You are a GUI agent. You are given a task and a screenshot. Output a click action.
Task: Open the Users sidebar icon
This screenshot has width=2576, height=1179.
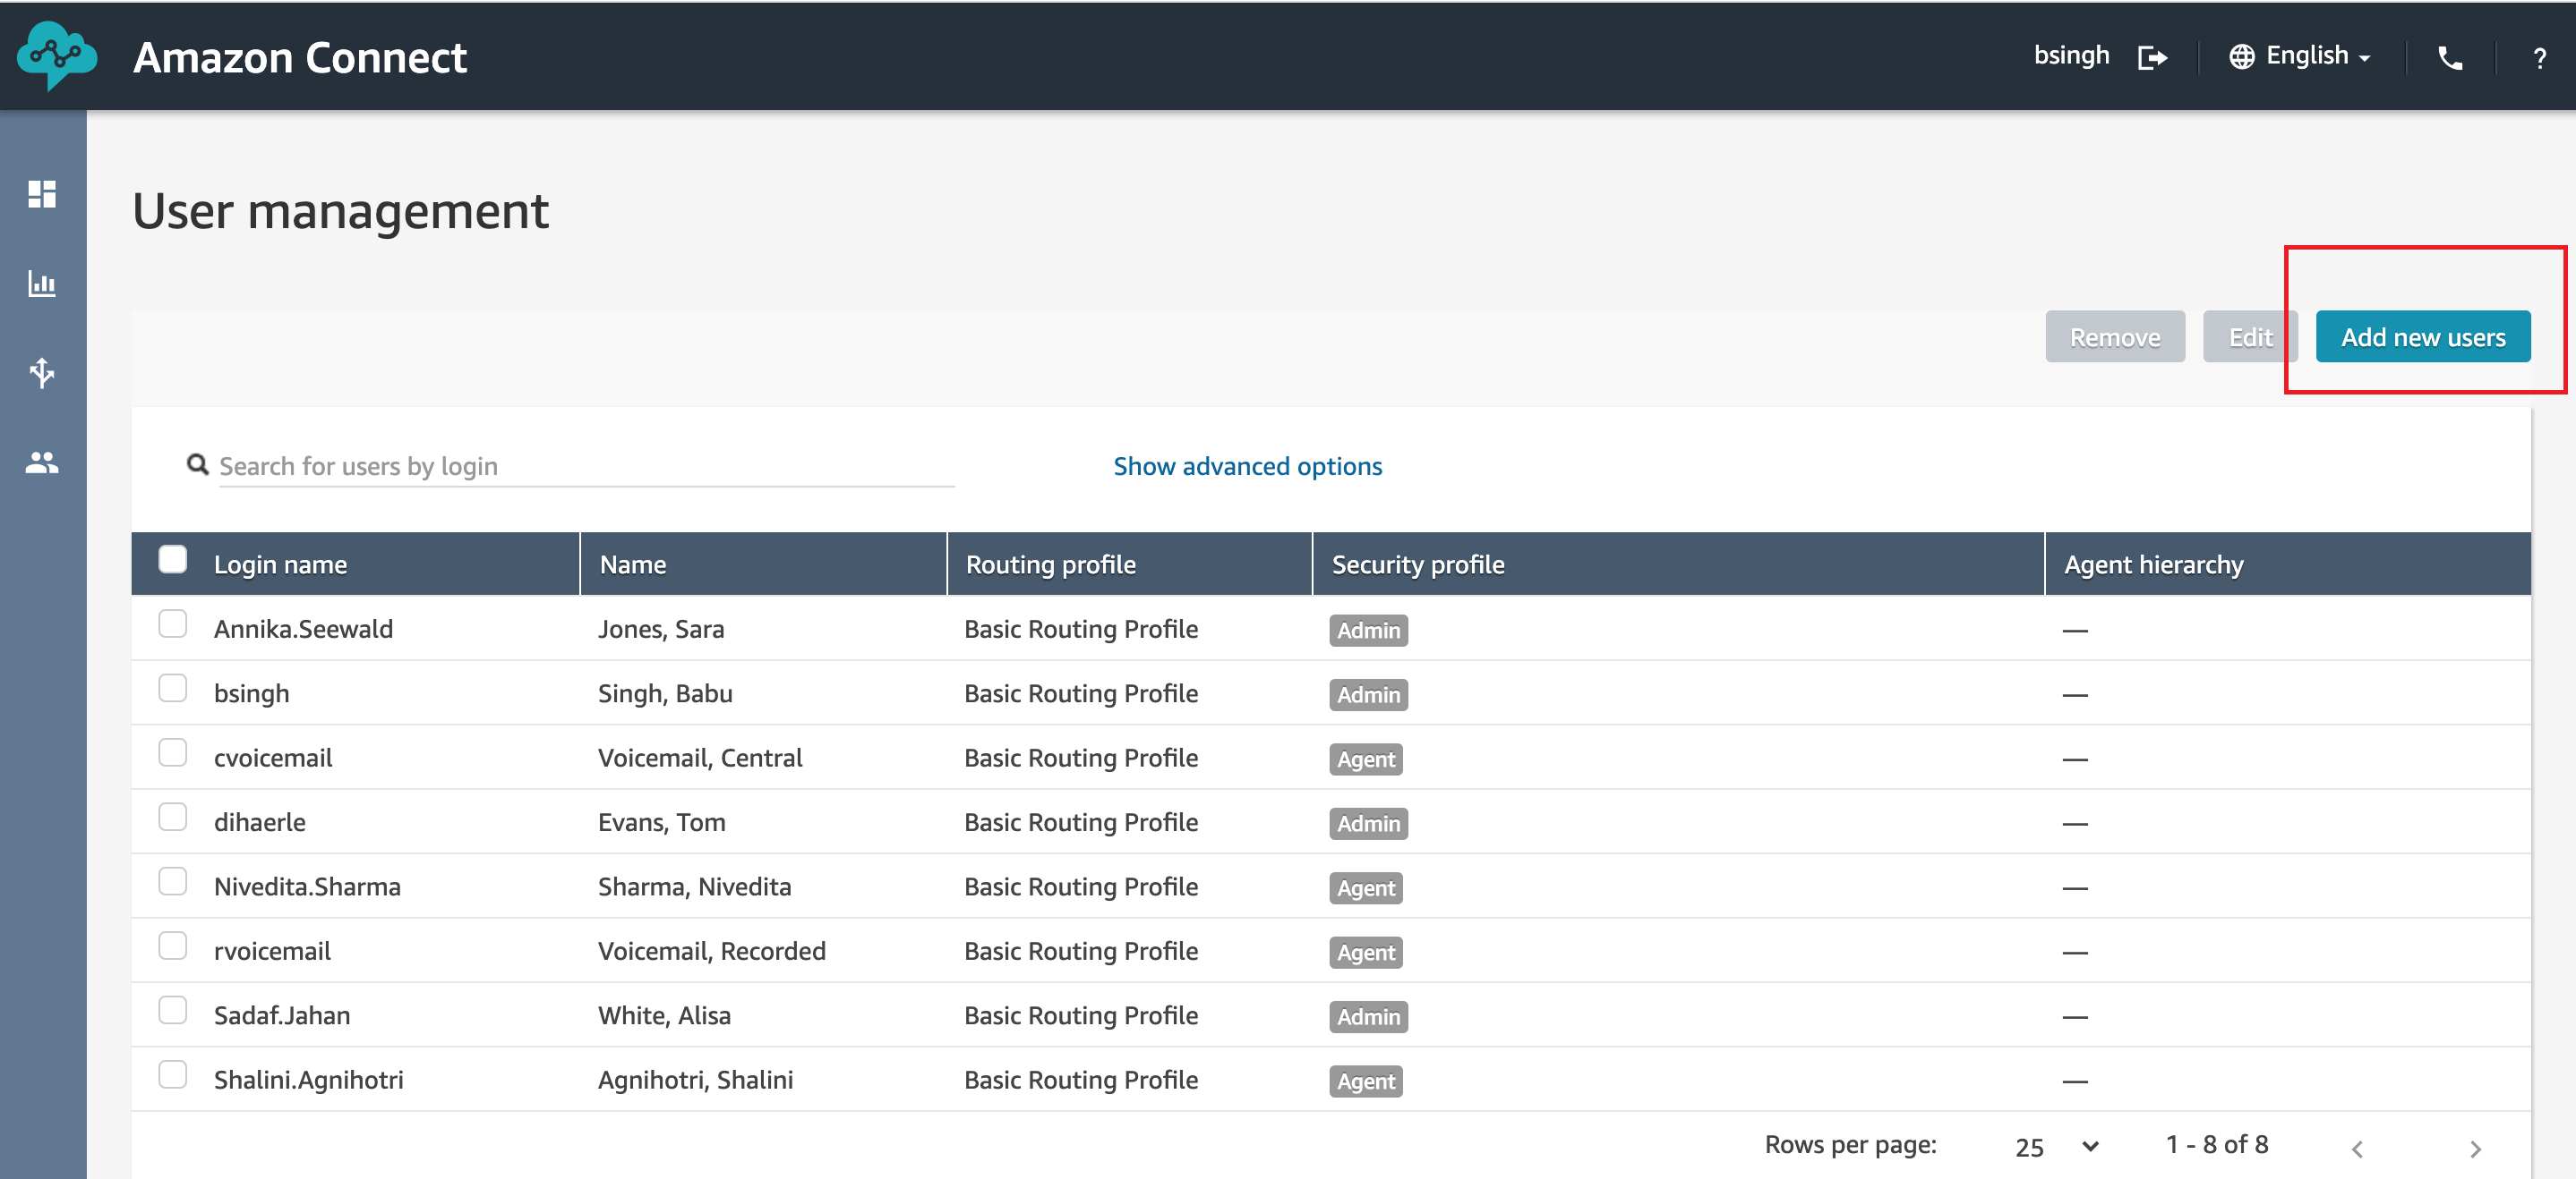42,462
